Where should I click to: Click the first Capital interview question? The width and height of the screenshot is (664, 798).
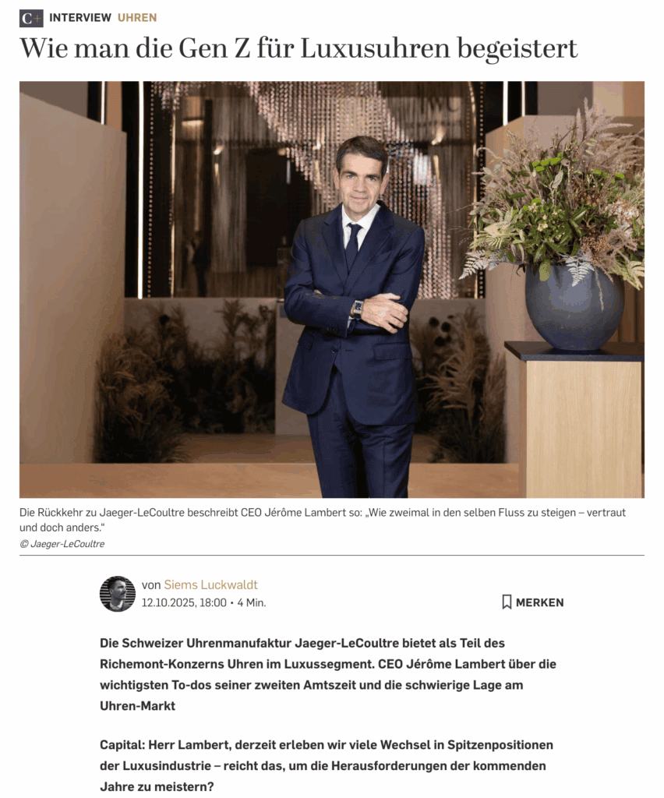click(x=326, y=765)
